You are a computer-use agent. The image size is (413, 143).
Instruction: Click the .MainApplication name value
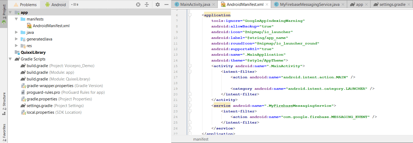267,55
